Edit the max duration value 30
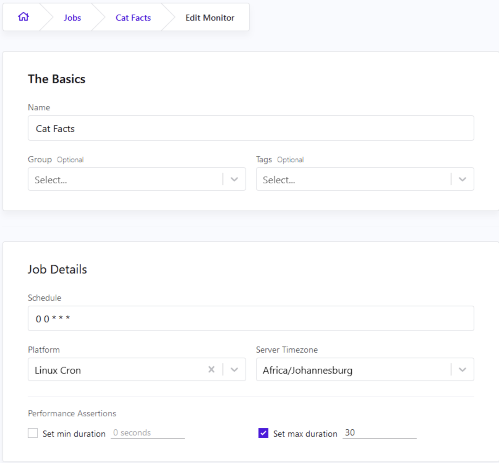Image resolution: width=499 pixels, height=463 pixels. (379, 433)
